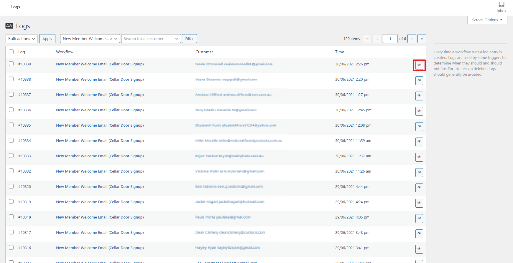Open workflow link for log #10334
513x263 pixels.
pyautogui.click(x=100, y=140)
